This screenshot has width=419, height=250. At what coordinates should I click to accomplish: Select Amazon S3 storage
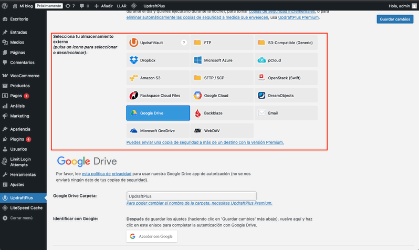158,78
